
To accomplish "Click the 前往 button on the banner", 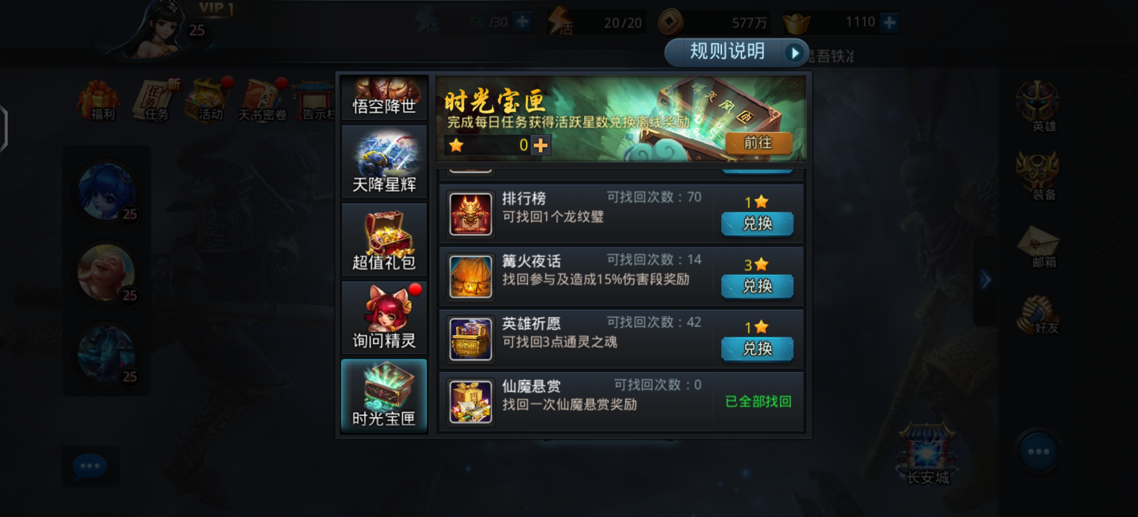I will 758,143.
